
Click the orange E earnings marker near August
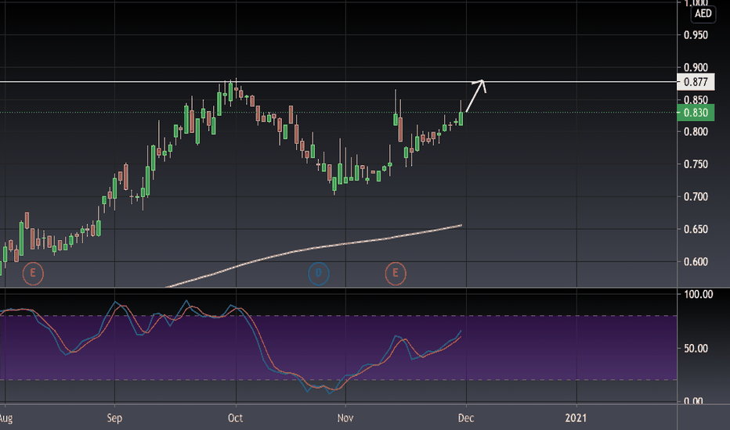click(x=33, y=273)
